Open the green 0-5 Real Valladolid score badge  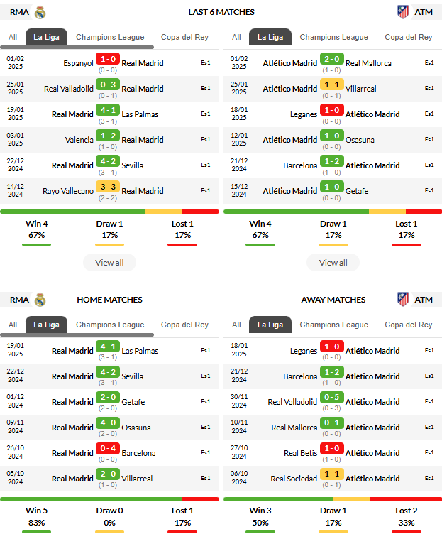tap(332, 397)
